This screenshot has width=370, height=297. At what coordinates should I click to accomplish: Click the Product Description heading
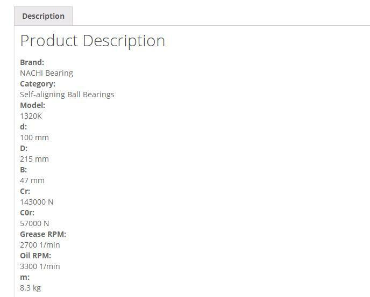[92, 41]
